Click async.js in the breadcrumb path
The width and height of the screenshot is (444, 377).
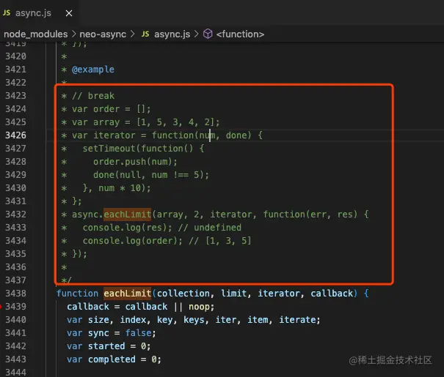coord(172,34)
